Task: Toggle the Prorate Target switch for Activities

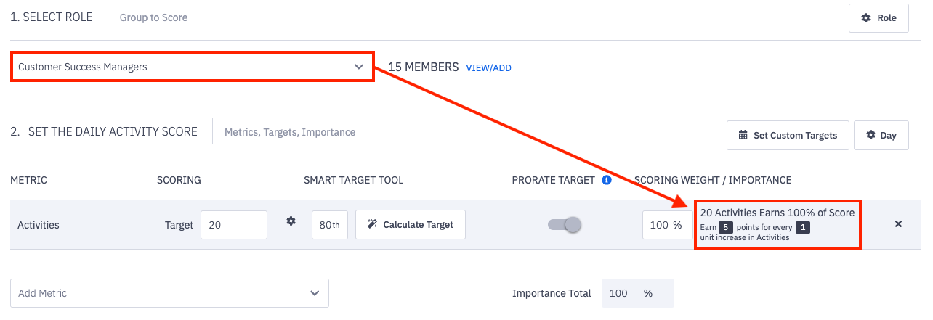Action: 565,225
